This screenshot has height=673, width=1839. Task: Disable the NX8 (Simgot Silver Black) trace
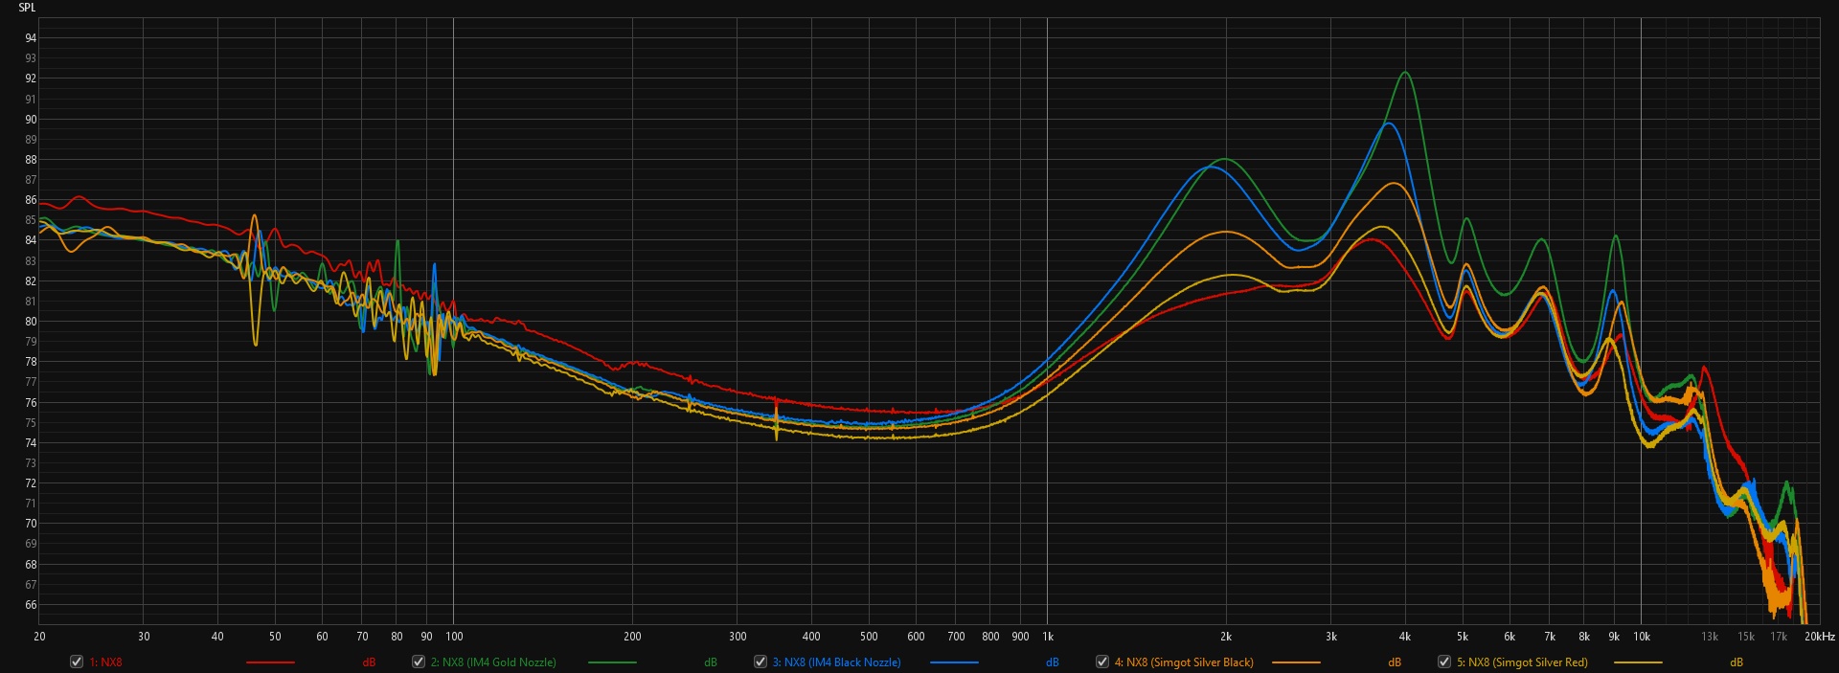1102,662
